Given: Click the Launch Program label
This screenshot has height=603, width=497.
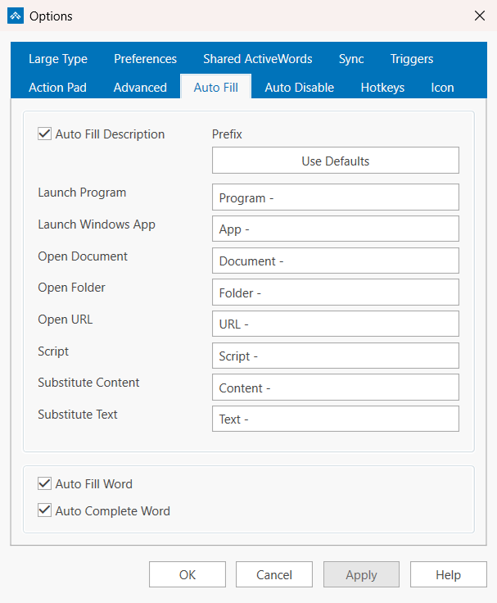Looking at the screenshot, I should pyautogui.click(x=82, y=193).
